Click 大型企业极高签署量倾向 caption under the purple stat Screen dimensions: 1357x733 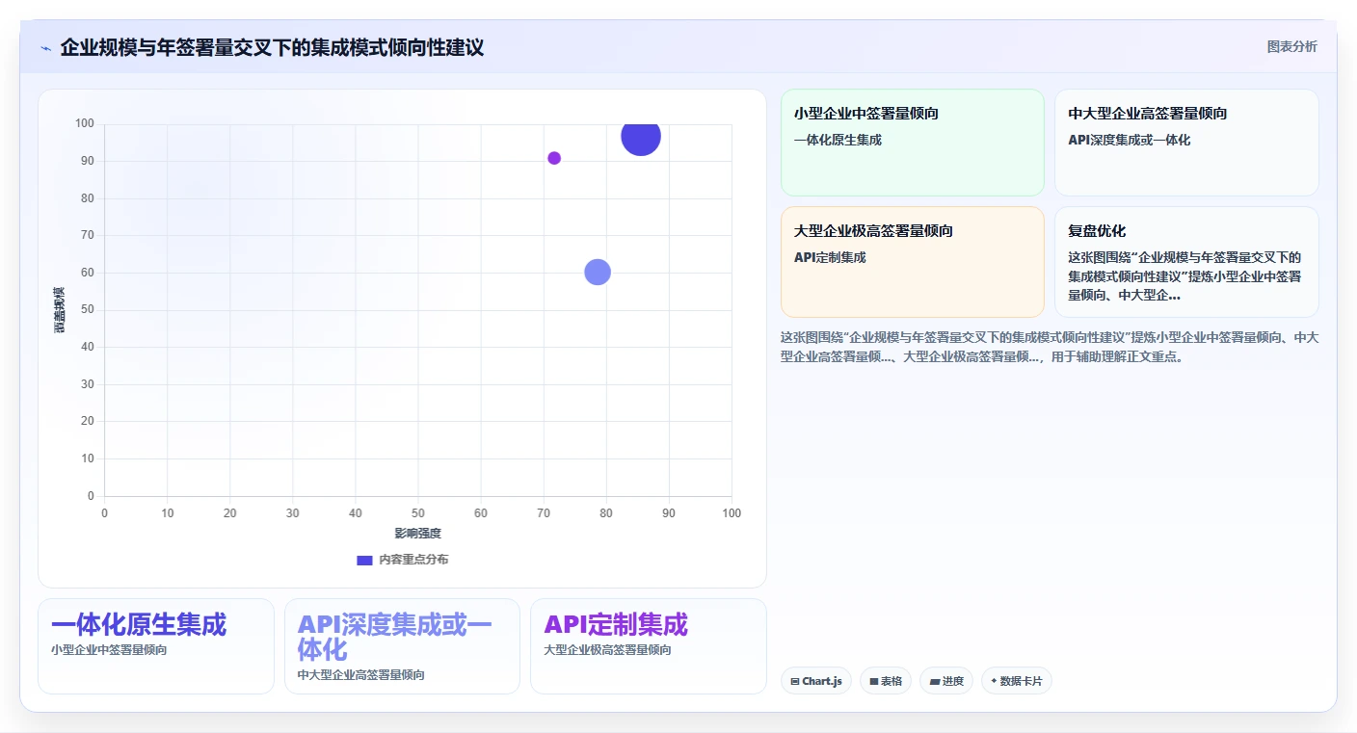tap(607, 650)
